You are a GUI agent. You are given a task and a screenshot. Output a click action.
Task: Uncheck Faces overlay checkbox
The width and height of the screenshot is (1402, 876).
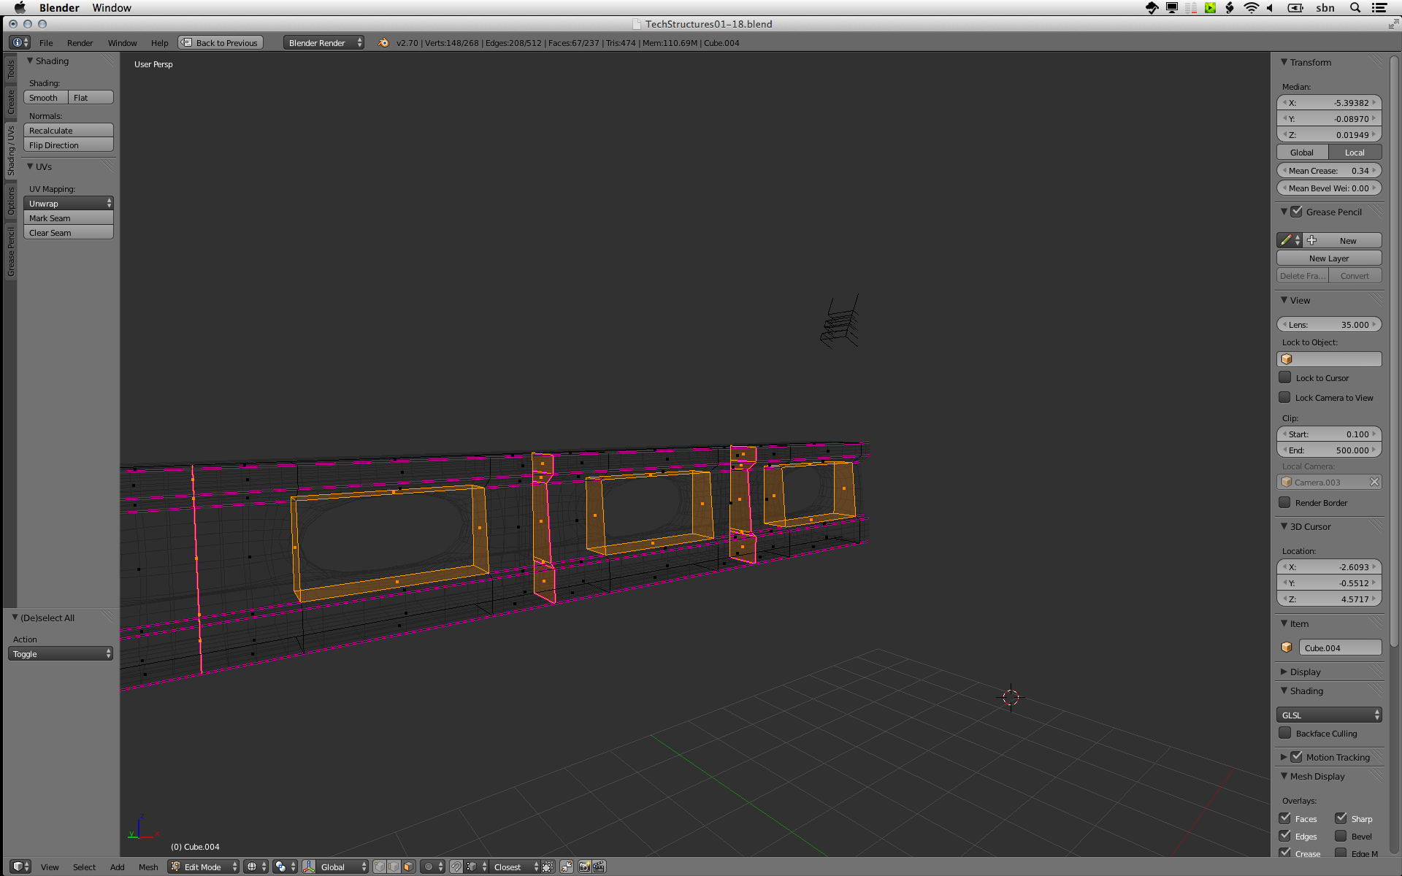click(1285, 818)
